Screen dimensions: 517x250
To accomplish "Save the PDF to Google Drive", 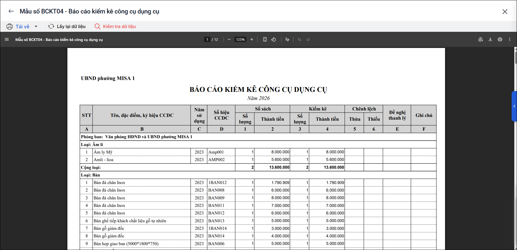I will tap(481, 39).
